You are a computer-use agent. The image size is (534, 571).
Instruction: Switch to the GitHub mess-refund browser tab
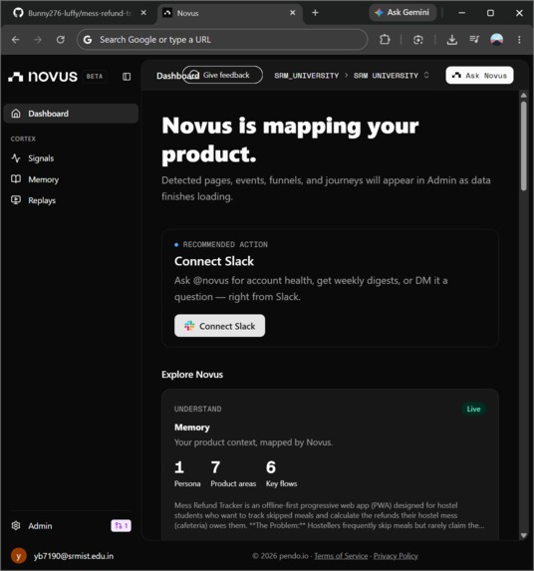click(x=80, y=13)
